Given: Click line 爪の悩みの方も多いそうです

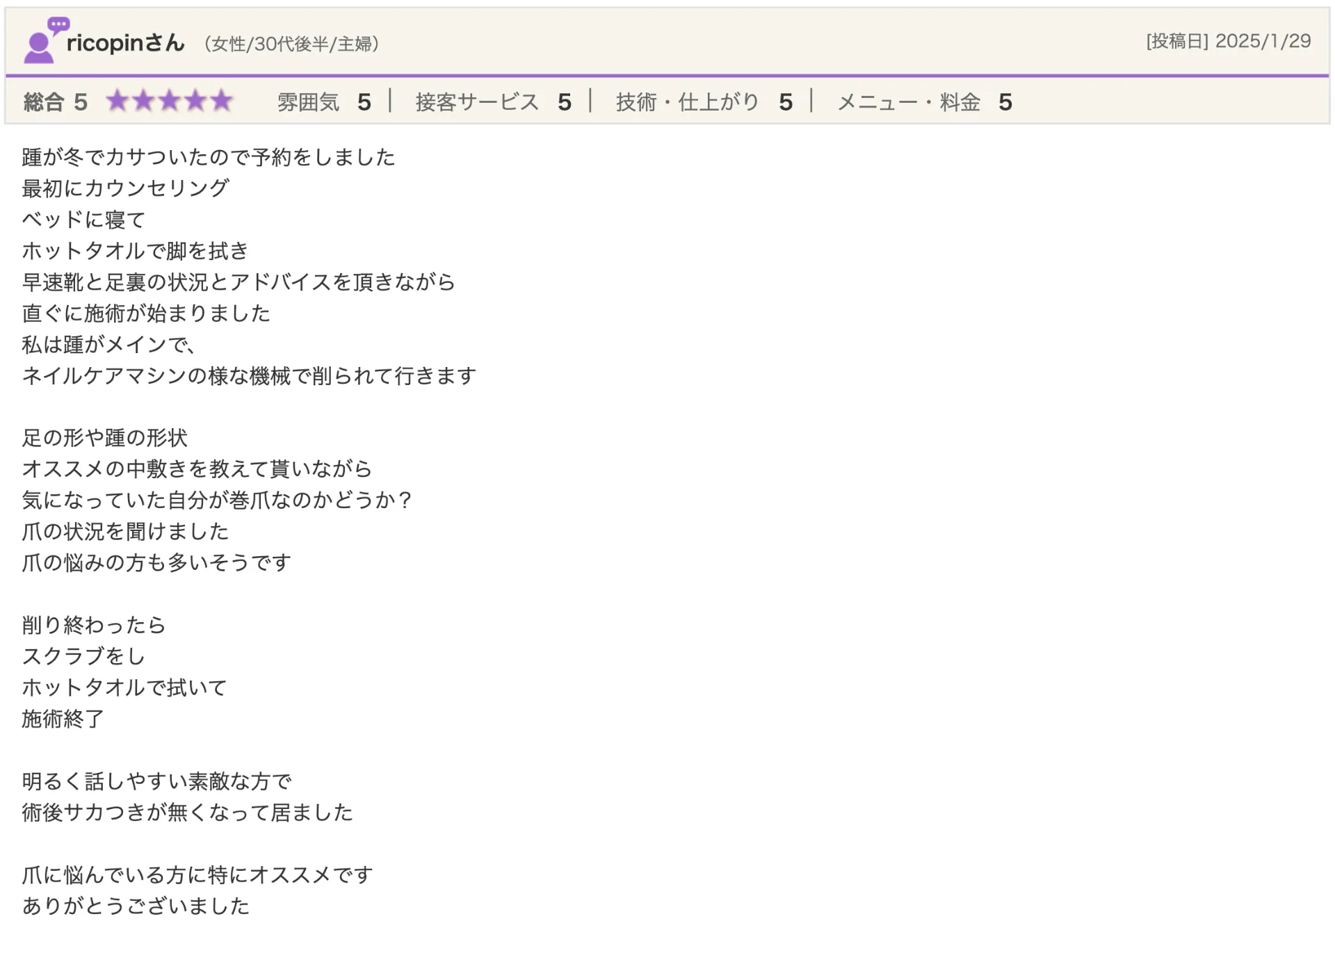Looking at the screenshot, I should 156,563.
